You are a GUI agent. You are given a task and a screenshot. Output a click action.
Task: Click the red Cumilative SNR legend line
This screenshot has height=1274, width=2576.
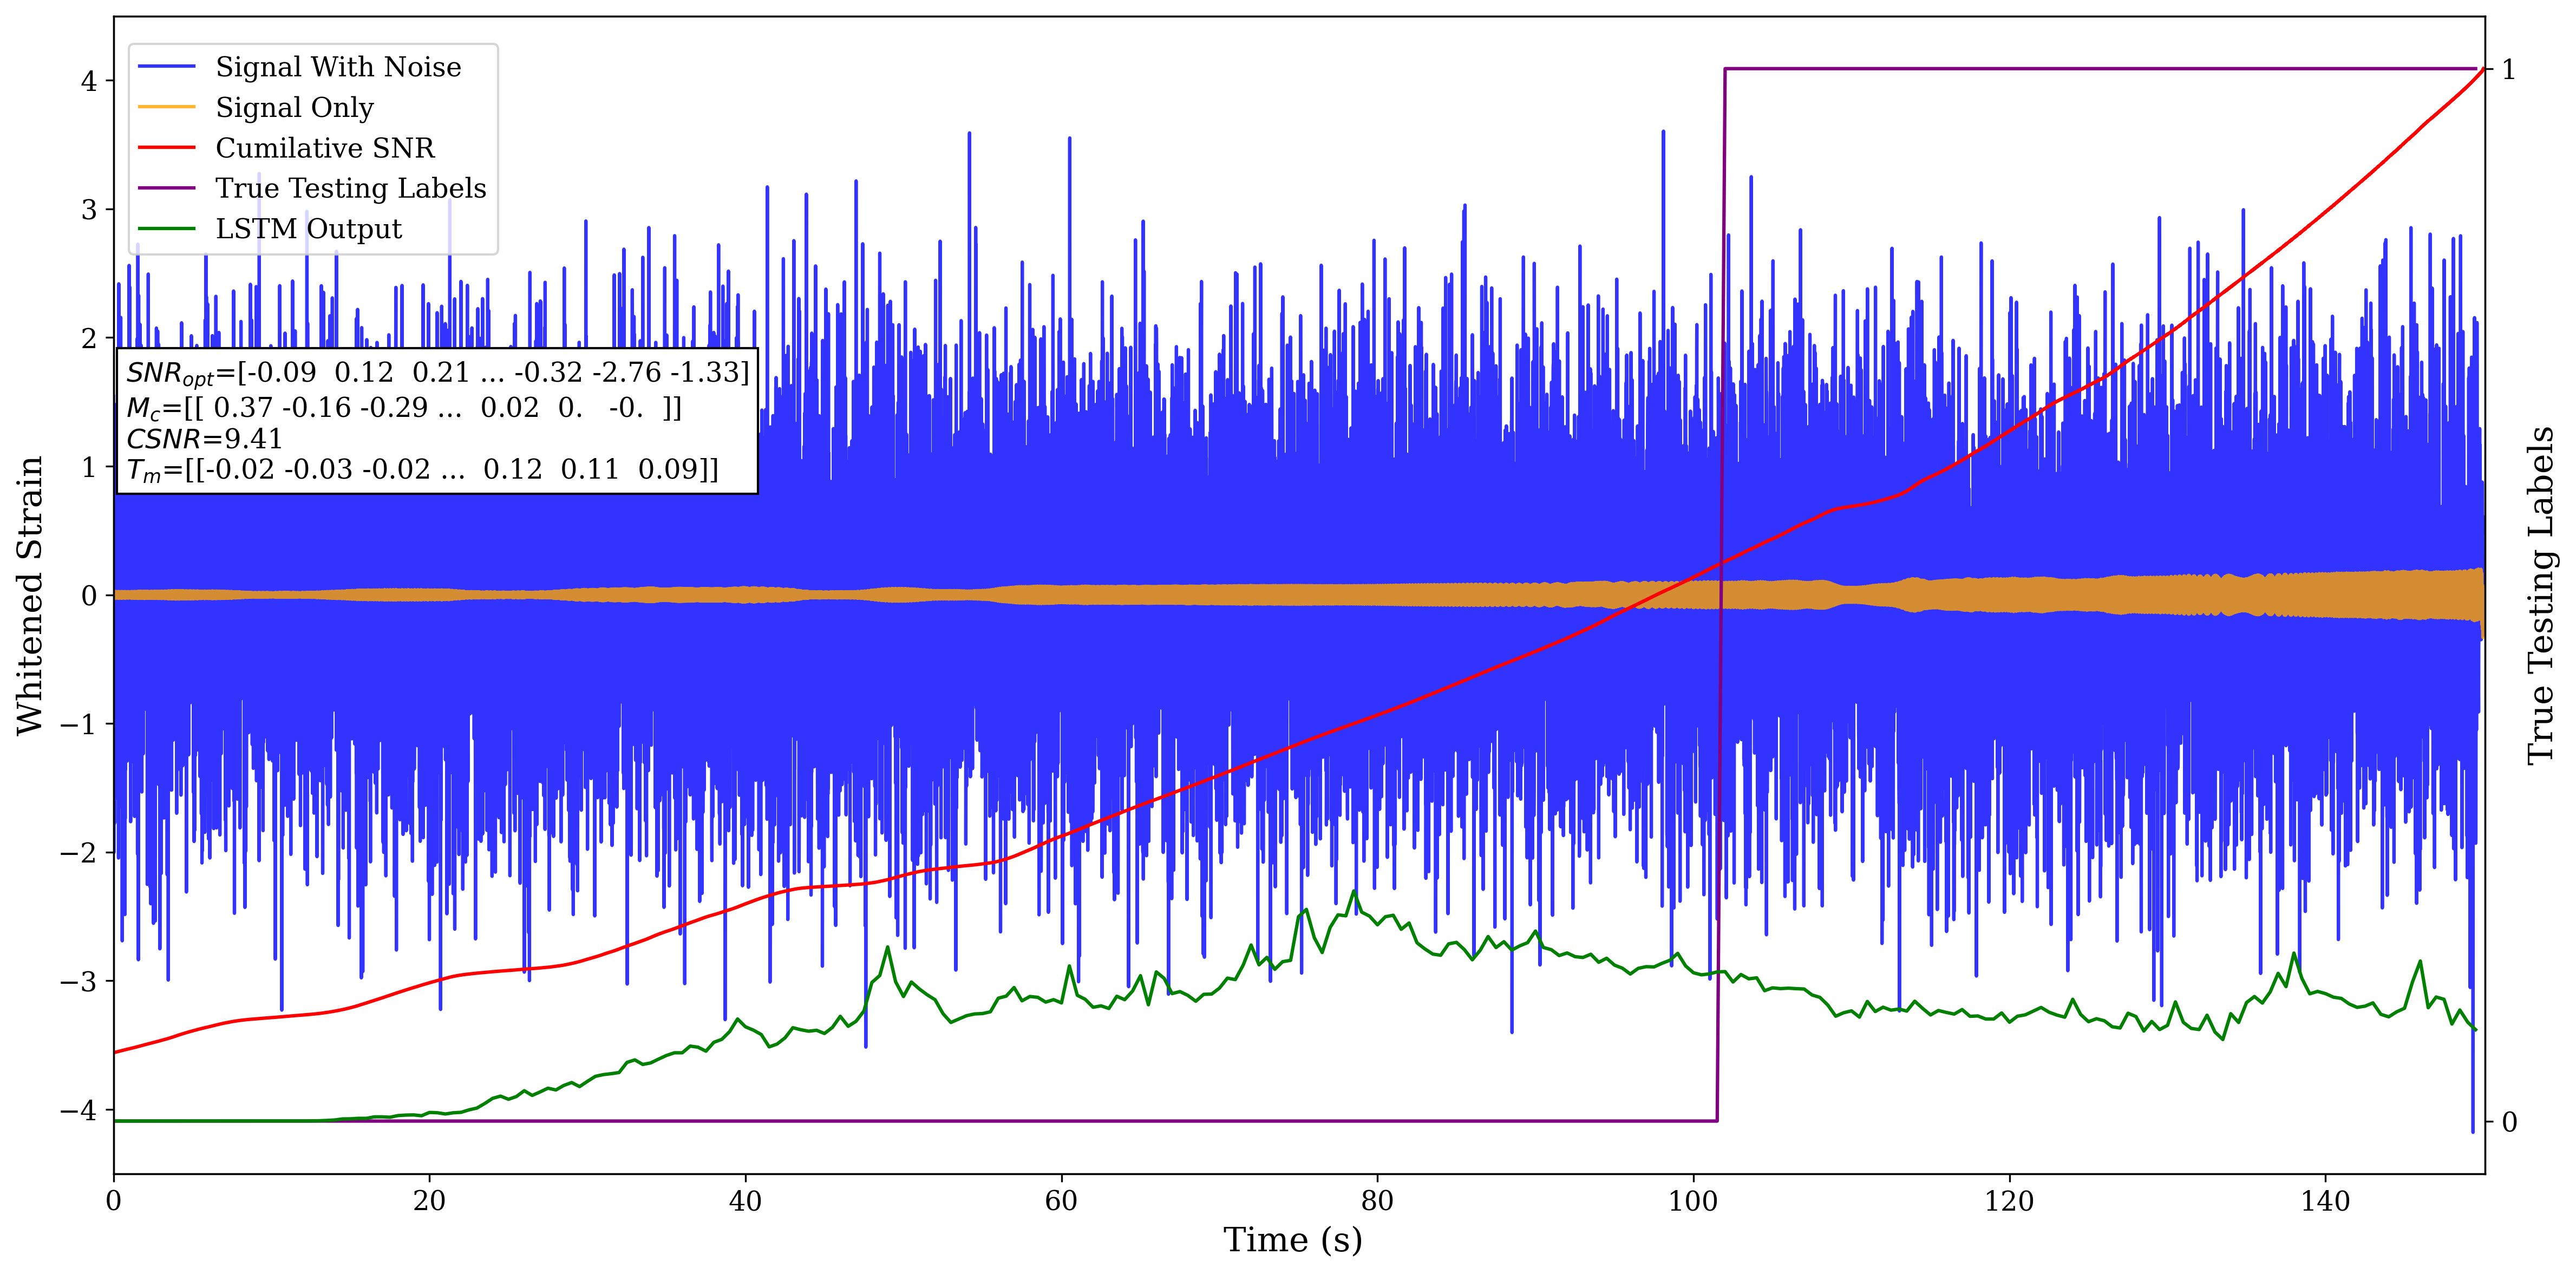166,148
